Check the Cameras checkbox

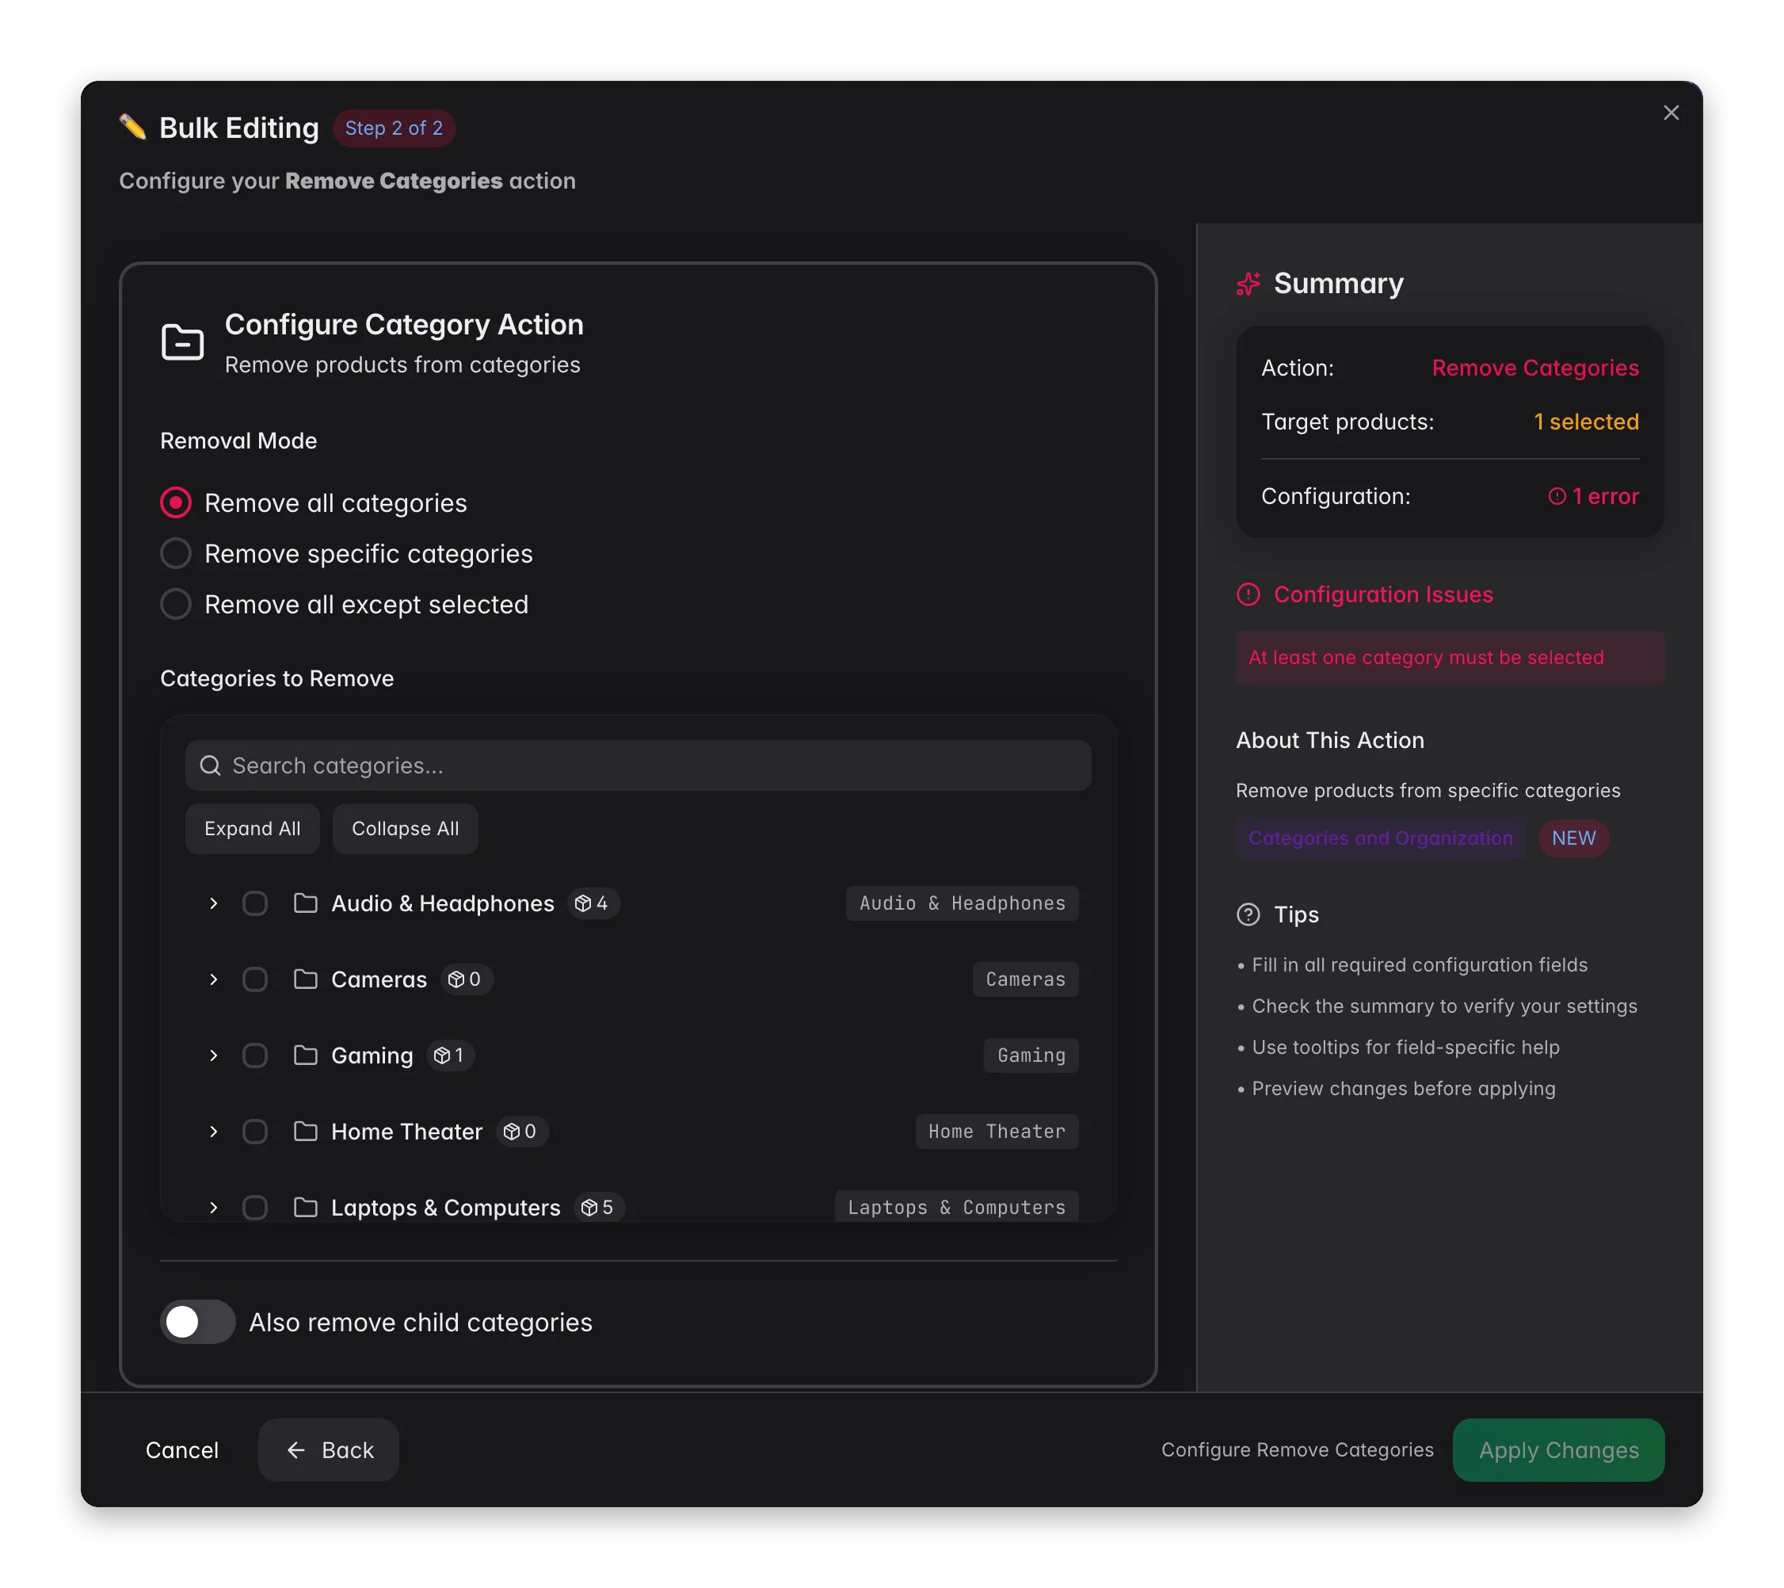pyautogui.click(x=255, y=979)
